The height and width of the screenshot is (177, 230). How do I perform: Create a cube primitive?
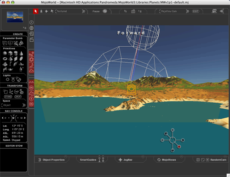pos(10,53)
